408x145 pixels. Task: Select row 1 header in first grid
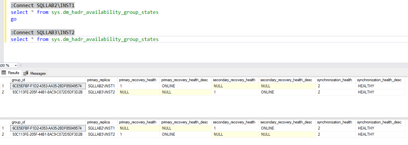coord(3,86)
